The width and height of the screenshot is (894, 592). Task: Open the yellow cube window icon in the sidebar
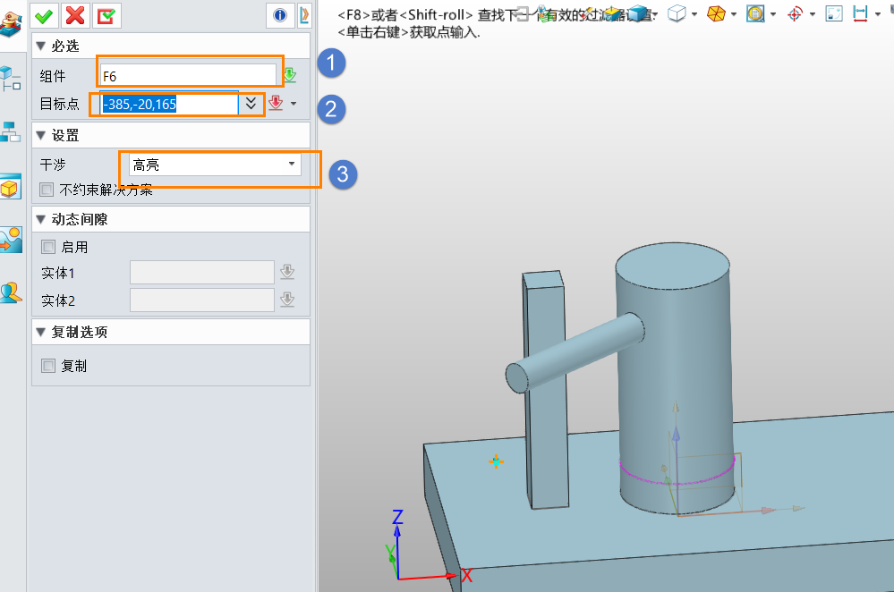(10, 187)
